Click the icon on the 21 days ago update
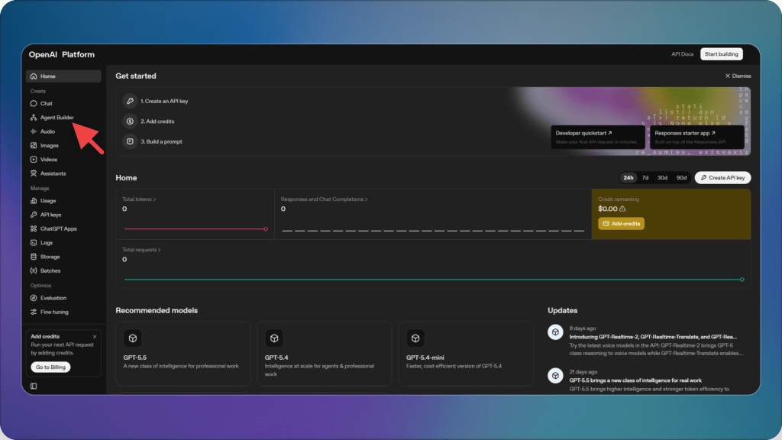 (555, 375)
